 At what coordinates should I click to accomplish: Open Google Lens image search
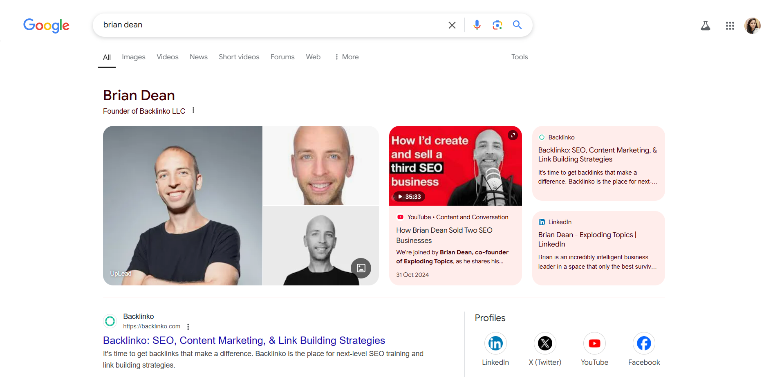[x=497, y=25]
